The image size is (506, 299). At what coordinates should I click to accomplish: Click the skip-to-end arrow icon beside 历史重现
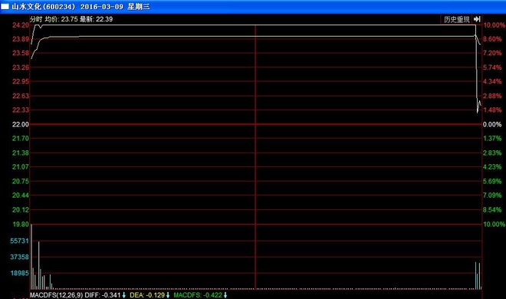pyautogui.click(x=478, y=19)
